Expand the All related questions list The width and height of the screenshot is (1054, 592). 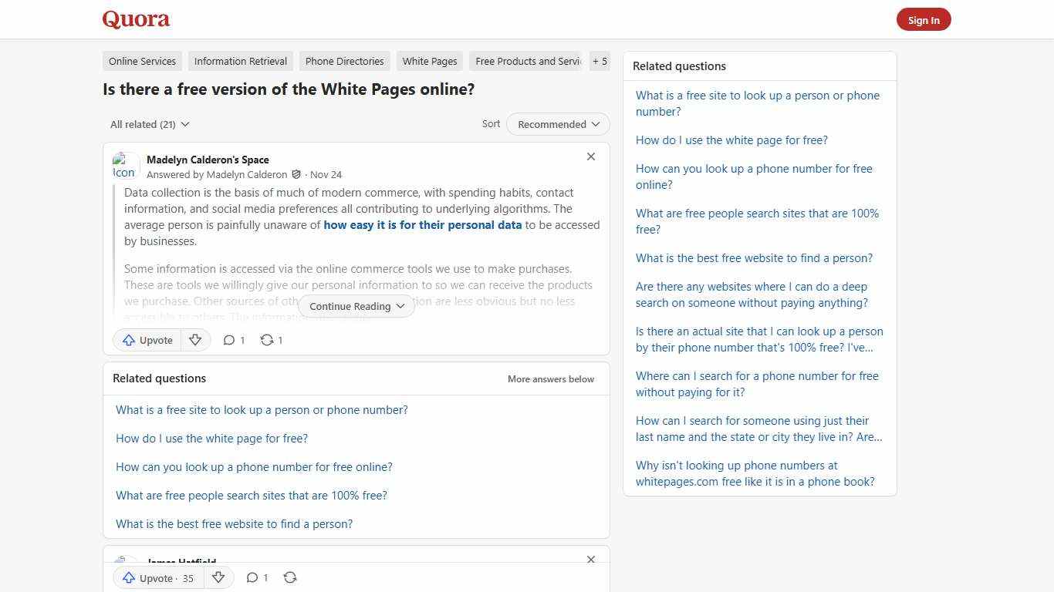(149, 124)
